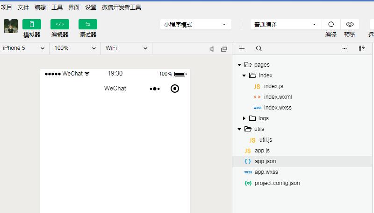Open the WiFi network dropdown

(x=126, y=48)
